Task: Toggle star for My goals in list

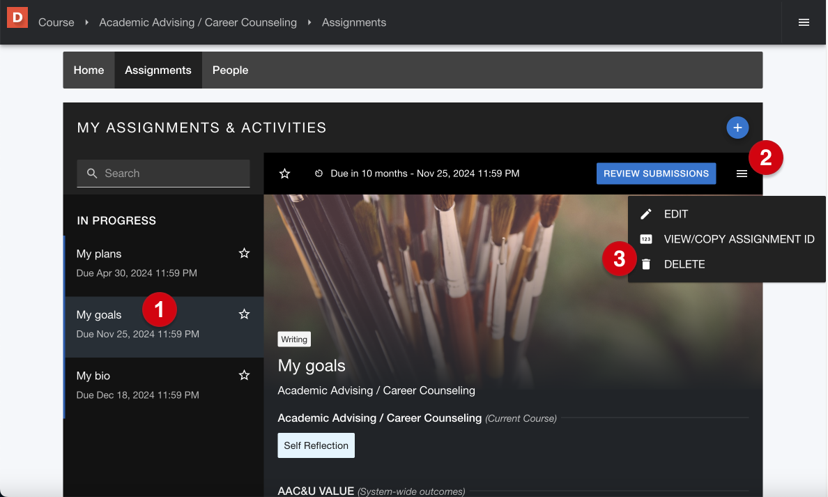Action: click(x=244, y=314)
